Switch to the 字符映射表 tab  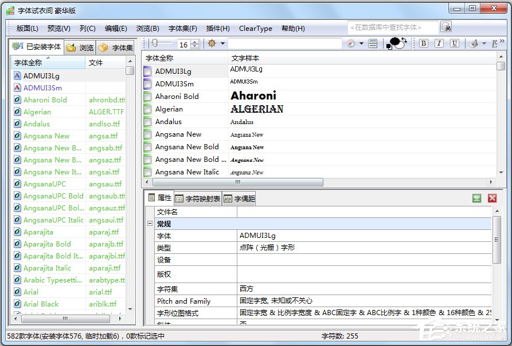click(198, 198)
